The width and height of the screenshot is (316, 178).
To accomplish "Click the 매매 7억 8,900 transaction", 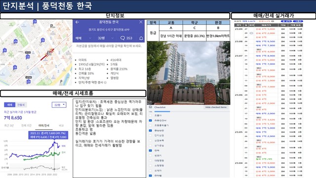I will 266,56.
